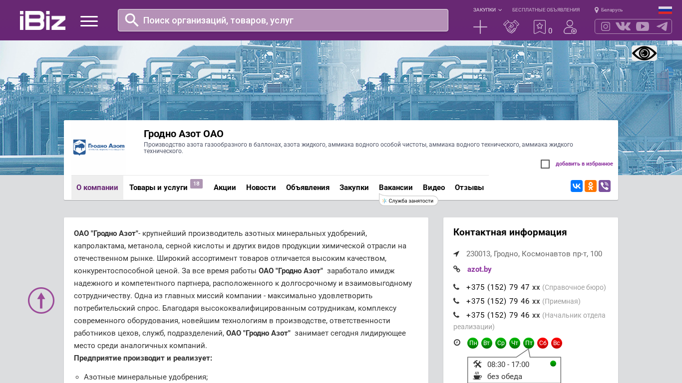Switch to Объявления tab

pos(308,188)
